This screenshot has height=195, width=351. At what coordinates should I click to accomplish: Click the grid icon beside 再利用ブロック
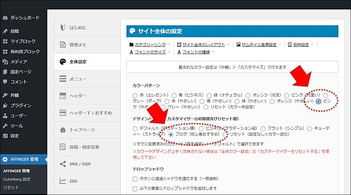[x=5, y=52]
